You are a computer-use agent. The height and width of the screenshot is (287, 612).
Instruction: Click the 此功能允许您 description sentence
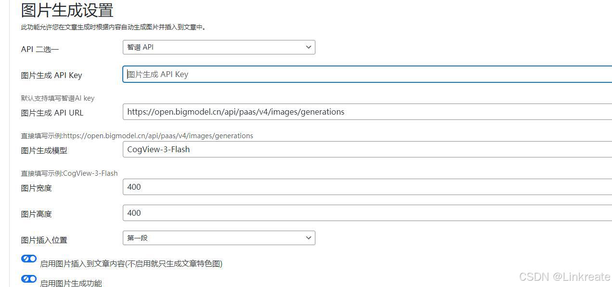click(x=114, y=27)
